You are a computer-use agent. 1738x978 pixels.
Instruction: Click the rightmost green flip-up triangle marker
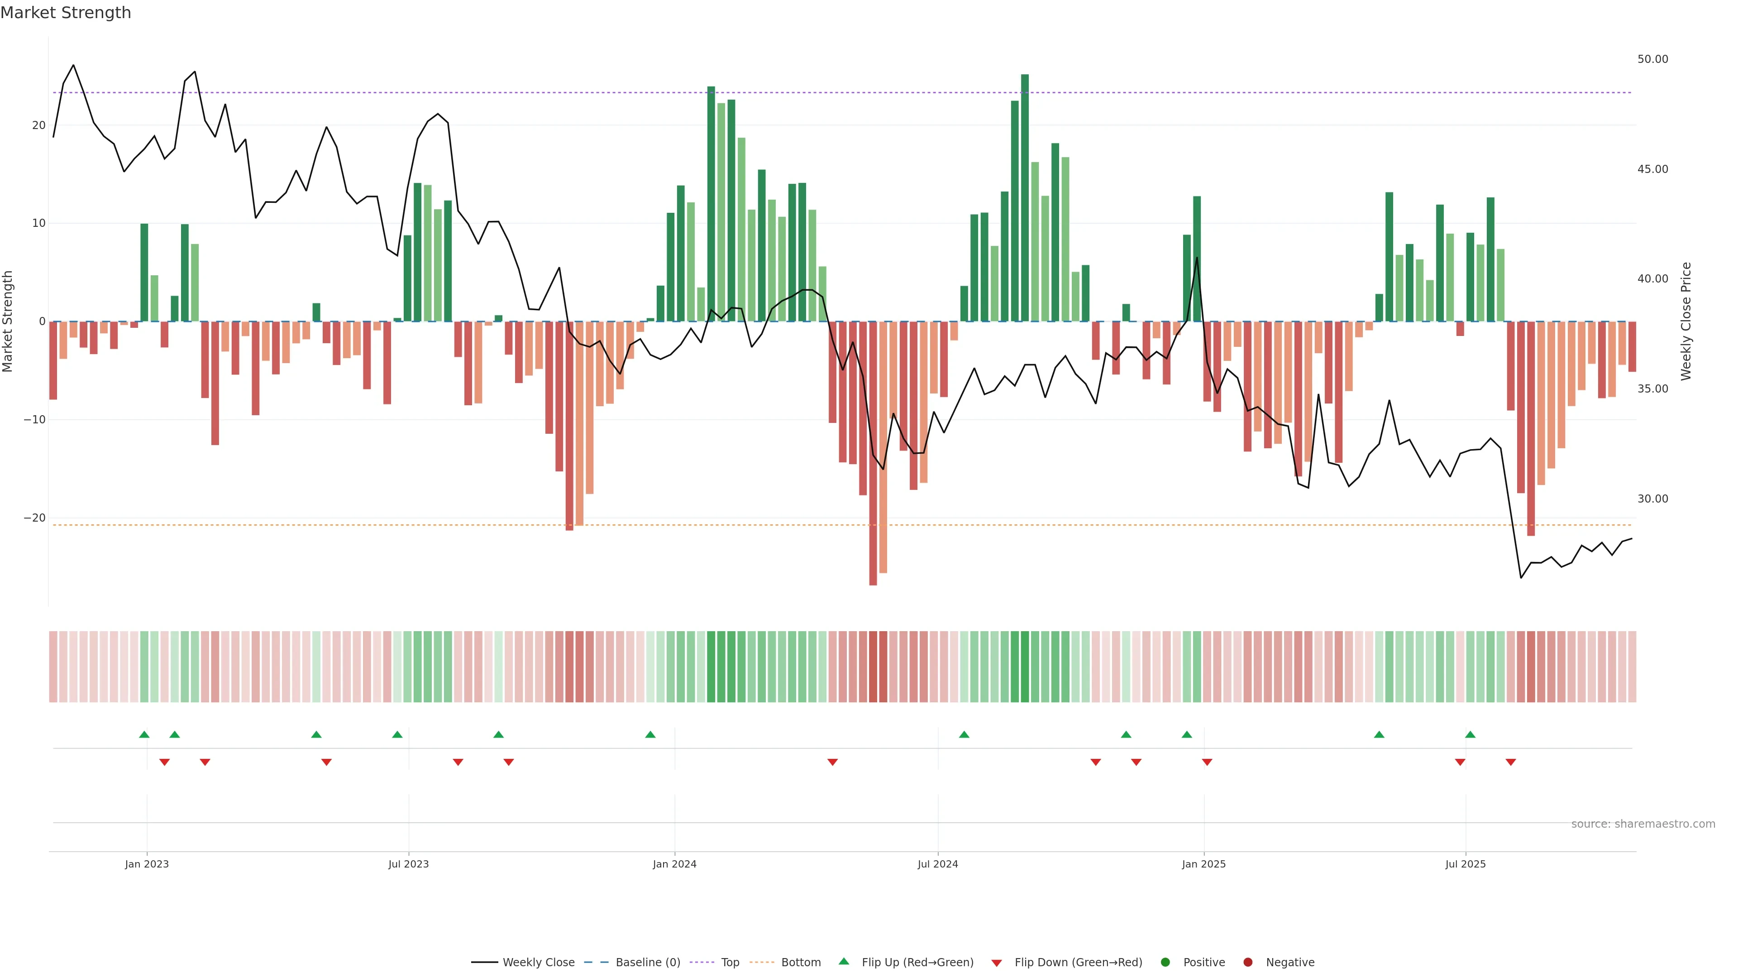[1470, 734]
